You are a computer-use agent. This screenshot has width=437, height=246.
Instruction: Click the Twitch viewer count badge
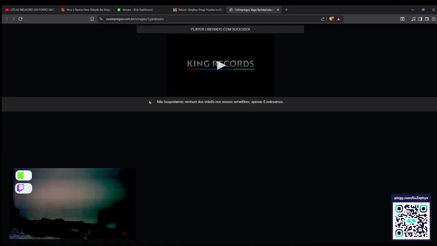24,188
